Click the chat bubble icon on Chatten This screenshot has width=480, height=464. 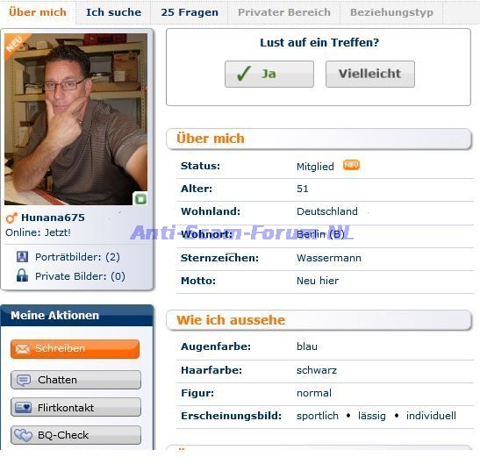(x=24, y=380)
